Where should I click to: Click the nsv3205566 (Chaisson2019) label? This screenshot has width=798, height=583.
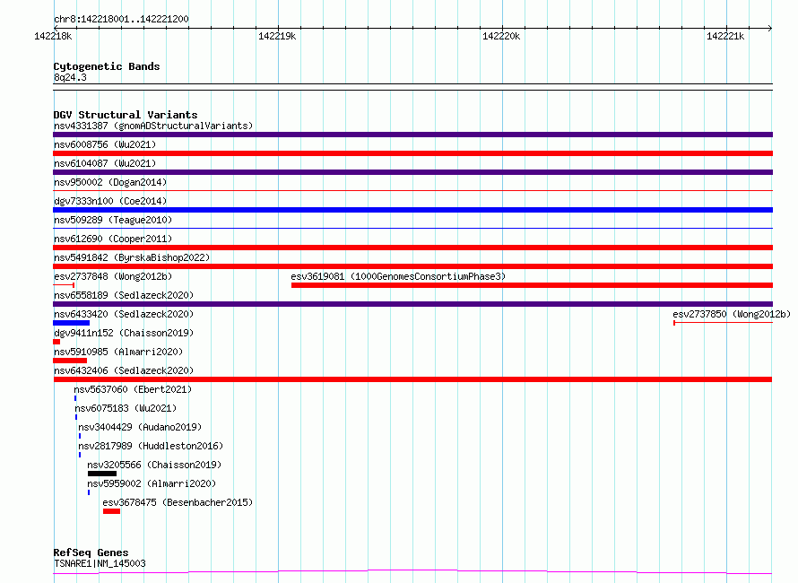click(x=154, y=465)
